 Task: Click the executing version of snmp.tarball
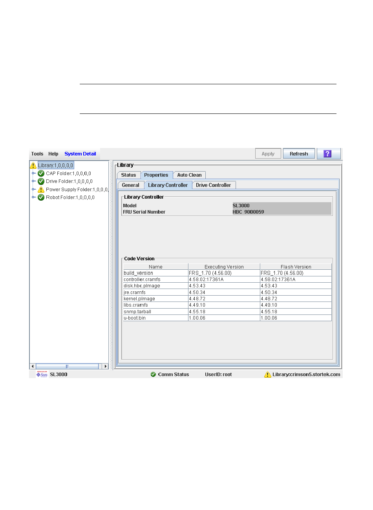coord(224,312)
